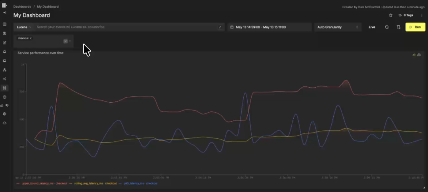
Task: Click the My Dashboard breadcrumb
Action: (48, 7)
